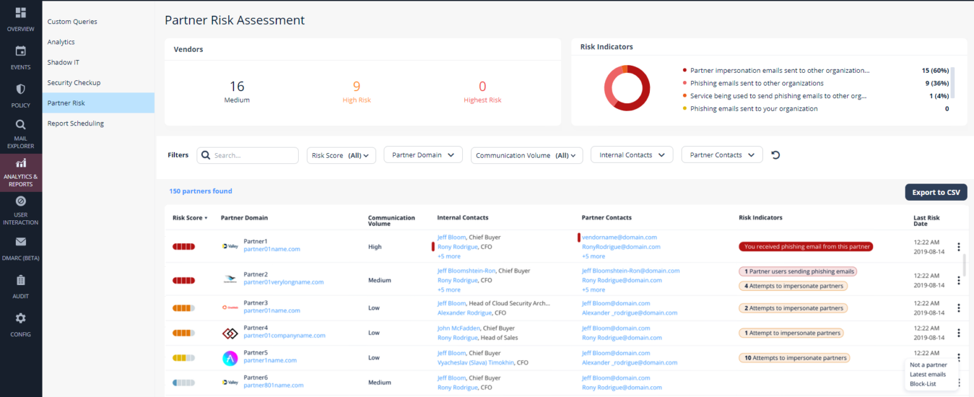This screenshot has width=974, height=397.
Task: Open Mail Explorer from the sidebar
Action: [x=20, y=129]
